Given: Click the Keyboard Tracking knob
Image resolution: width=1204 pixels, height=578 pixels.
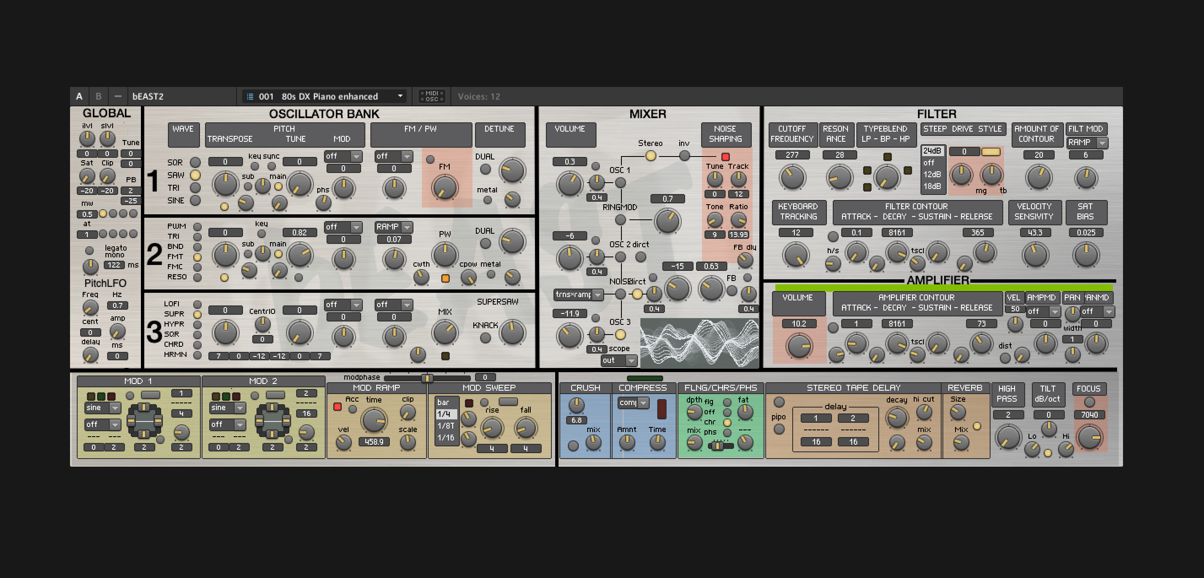Looking at the screenshot, I should pyautogui.click(x=796, y=255).
